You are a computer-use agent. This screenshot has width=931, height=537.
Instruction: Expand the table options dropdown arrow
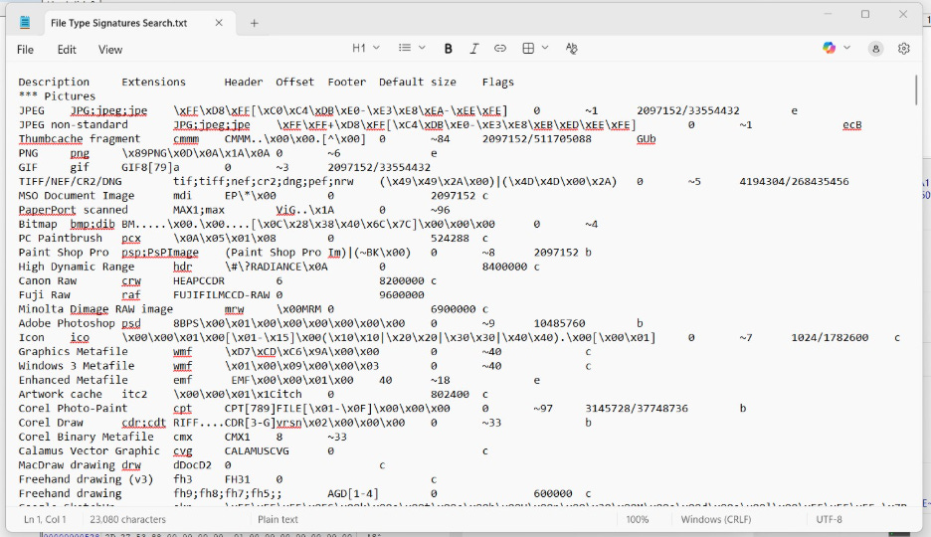click(x=545, y=48)
